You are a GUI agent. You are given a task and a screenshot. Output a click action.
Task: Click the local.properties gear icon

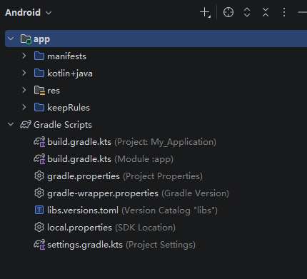coord(39,227)
